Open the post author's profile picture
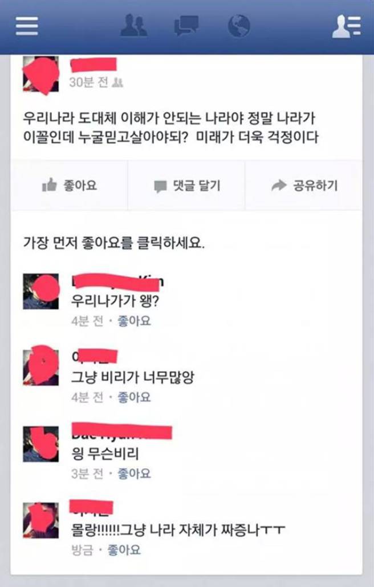 (x=40, y=74)
